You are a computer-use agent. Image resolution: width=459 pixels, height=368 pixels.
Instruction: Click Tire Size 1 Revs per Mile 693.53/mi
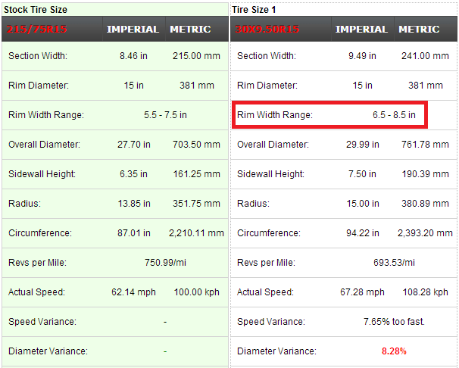tap(394, 263)
